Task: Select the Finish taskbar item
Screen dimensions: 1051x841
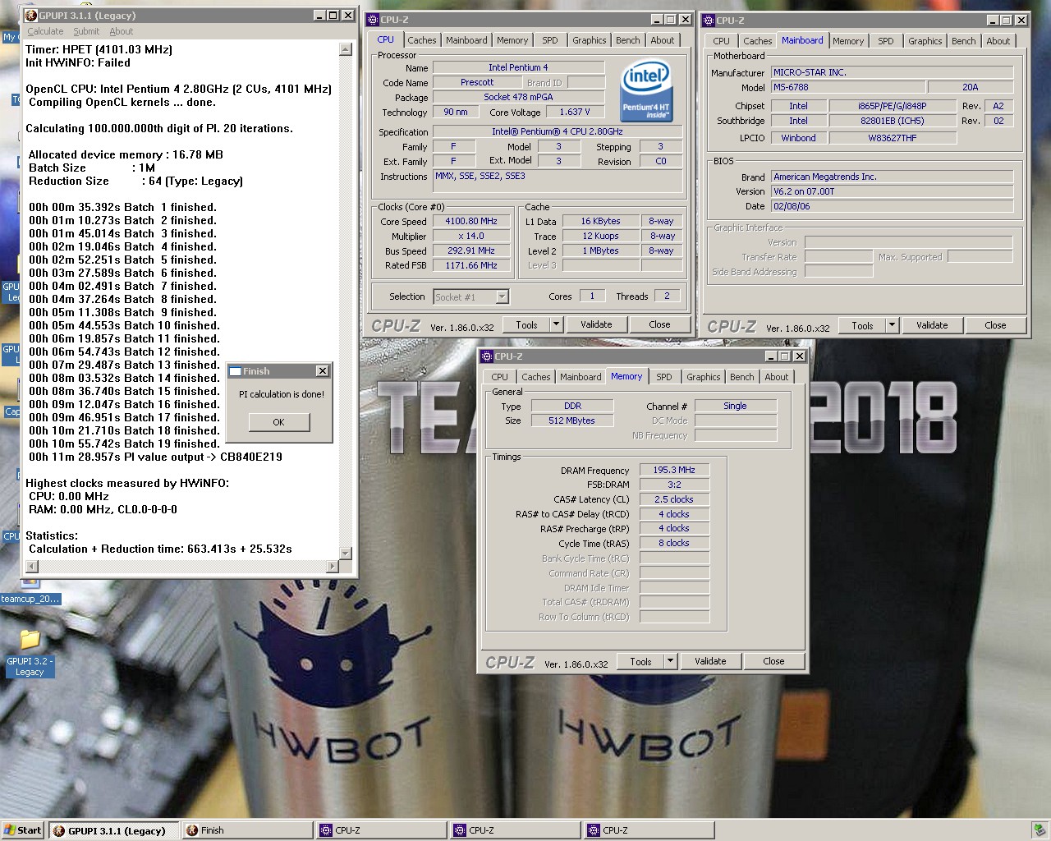Action: tap(246, 830)
